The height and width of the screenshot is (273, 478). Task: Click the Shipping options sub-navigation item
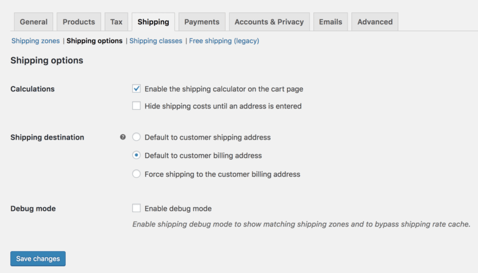coord(95,41)
